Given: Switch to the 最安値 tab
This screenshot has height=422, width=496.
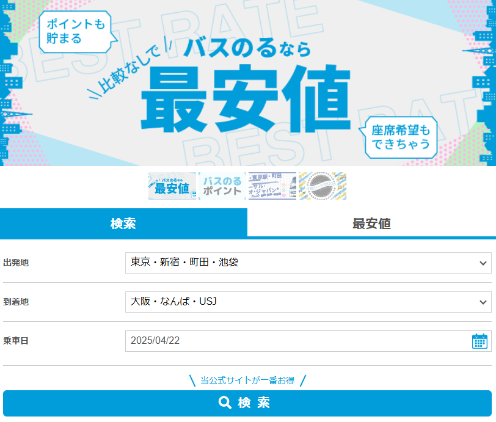Looking at the screenshot, I should click(371, 224).
